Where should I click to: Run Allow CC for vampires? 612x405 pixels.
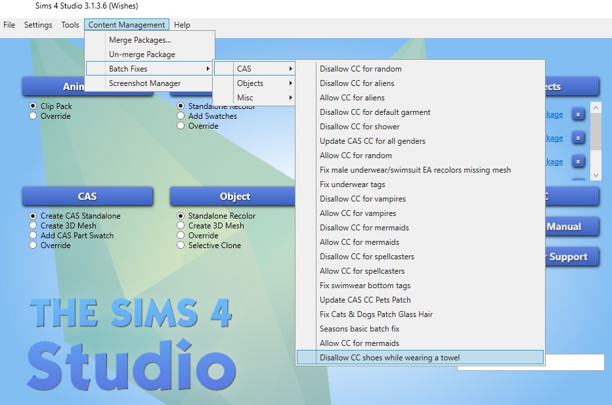point(420,213)
